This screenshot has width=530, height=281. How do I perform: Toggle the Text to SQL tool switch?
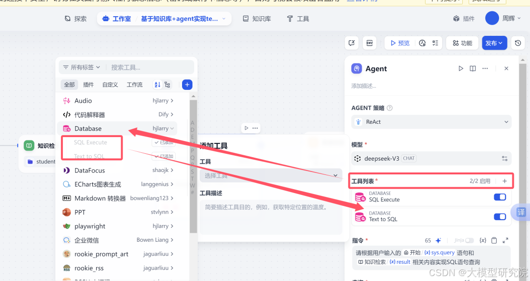(500, 217)
